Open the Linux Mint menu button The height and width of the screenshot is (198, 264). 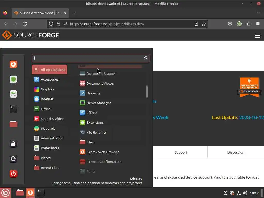click(x=5, y=193)
